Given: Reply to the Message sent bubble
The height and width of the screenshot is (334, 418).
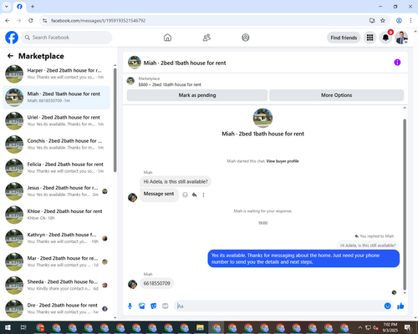Looking at the screenshot, I should tap(194, 195).
